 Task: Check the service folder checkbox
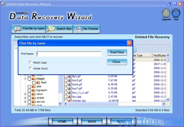pyautogui.click(x=29, y=102)
